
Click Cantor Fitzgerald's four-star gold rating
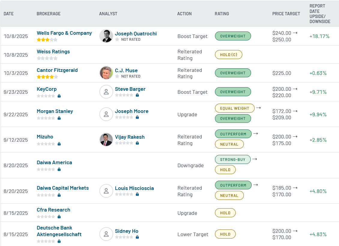[x=47, y=77]
